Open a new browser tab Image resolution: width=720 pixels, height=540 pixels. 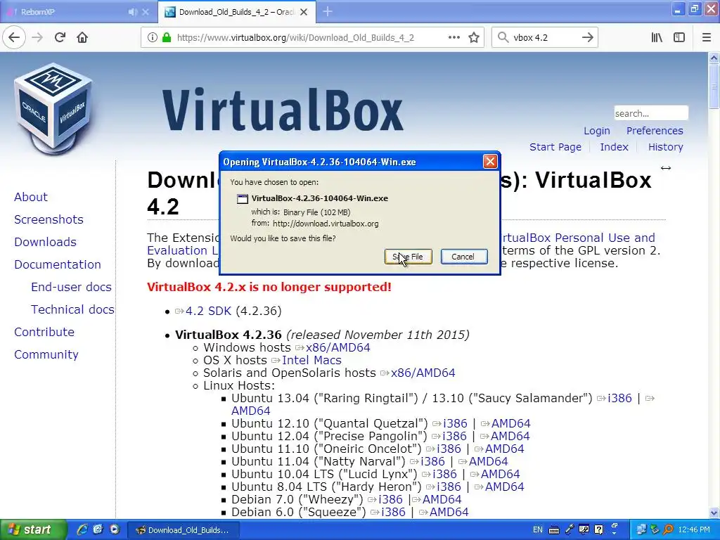coord(328,12)
